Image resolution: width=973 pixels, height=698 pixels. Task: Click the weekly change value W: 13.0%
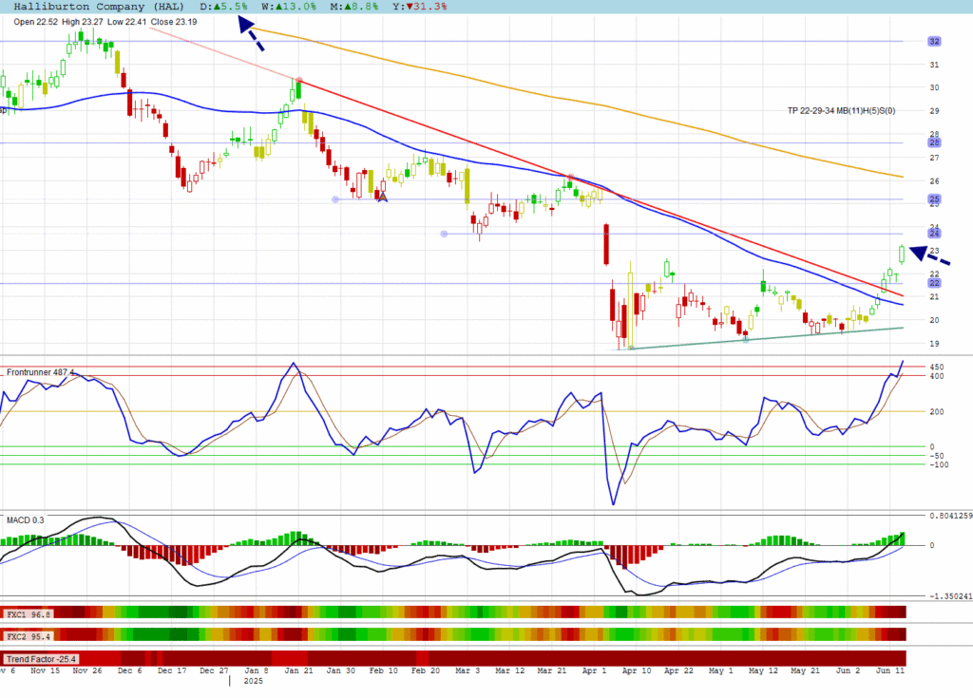(289, 7)
